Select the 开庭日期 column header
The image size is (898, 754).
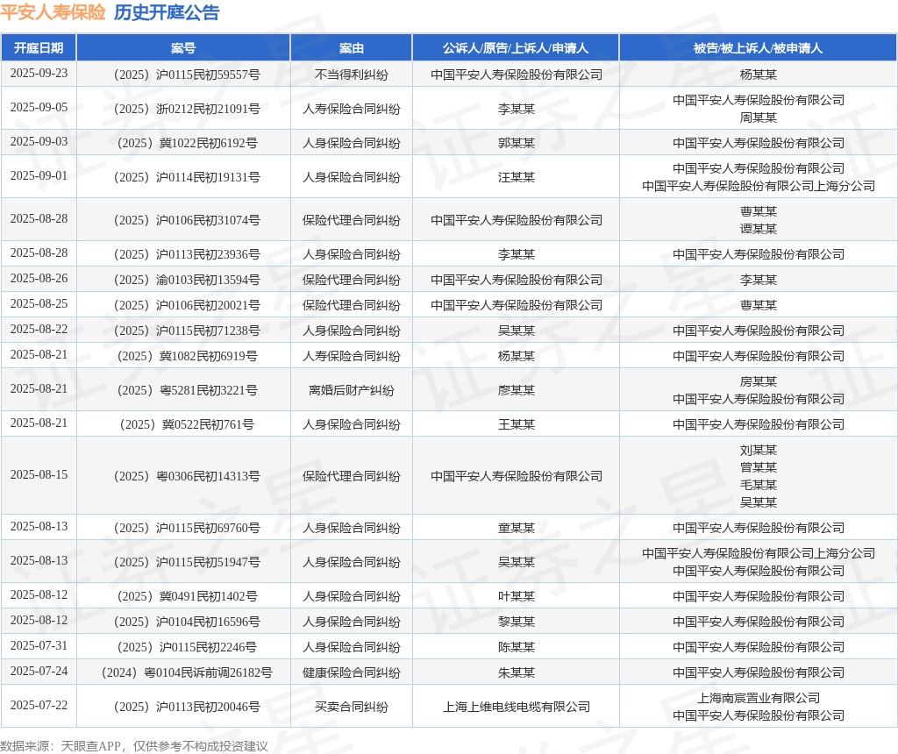point(39,48)
